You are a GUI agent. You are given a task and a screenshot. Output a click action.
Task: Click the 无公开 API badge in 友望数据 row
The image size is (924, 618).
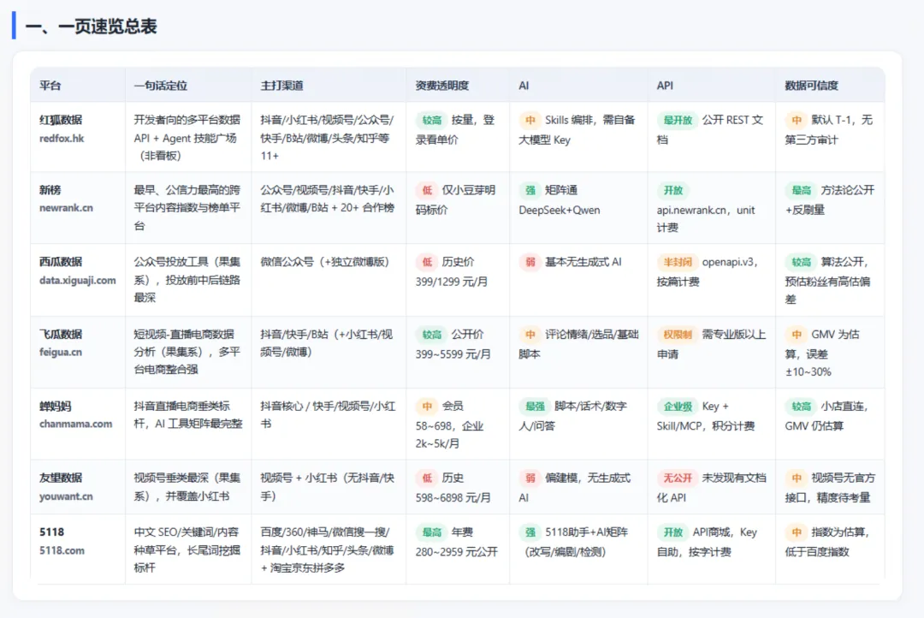pos(678,478)
